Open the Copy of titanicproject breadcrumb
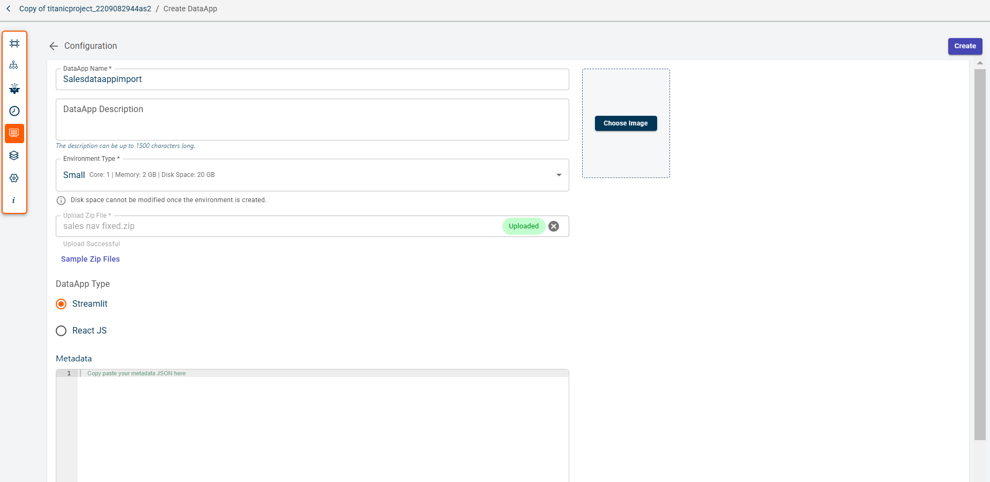Image resolution: width=990 pixels, height=482 pixels. [85, 9]
